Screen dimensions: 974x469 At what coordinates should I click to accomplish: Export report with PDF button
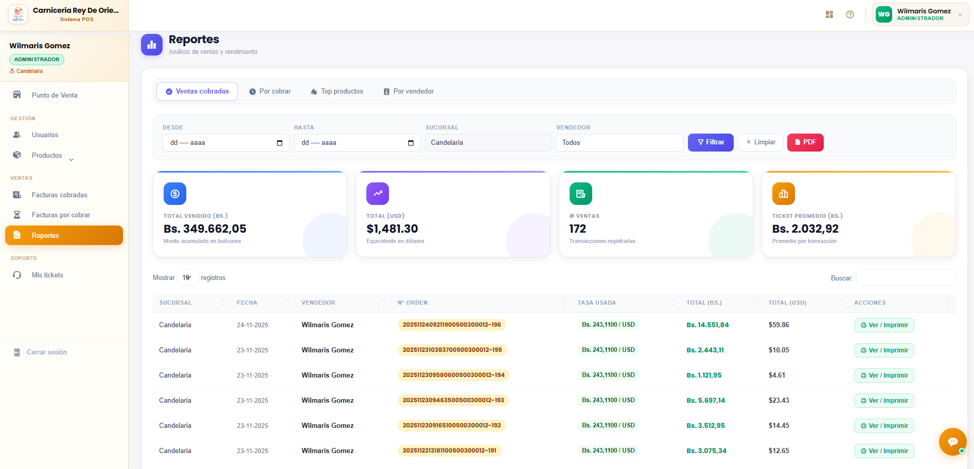805,142
